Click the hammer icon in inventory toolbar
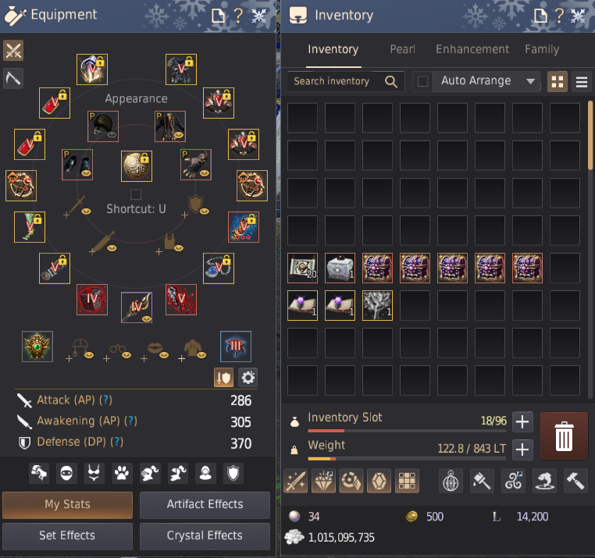The height and width of the screenshot is (558, 595). tap(575, 481)
